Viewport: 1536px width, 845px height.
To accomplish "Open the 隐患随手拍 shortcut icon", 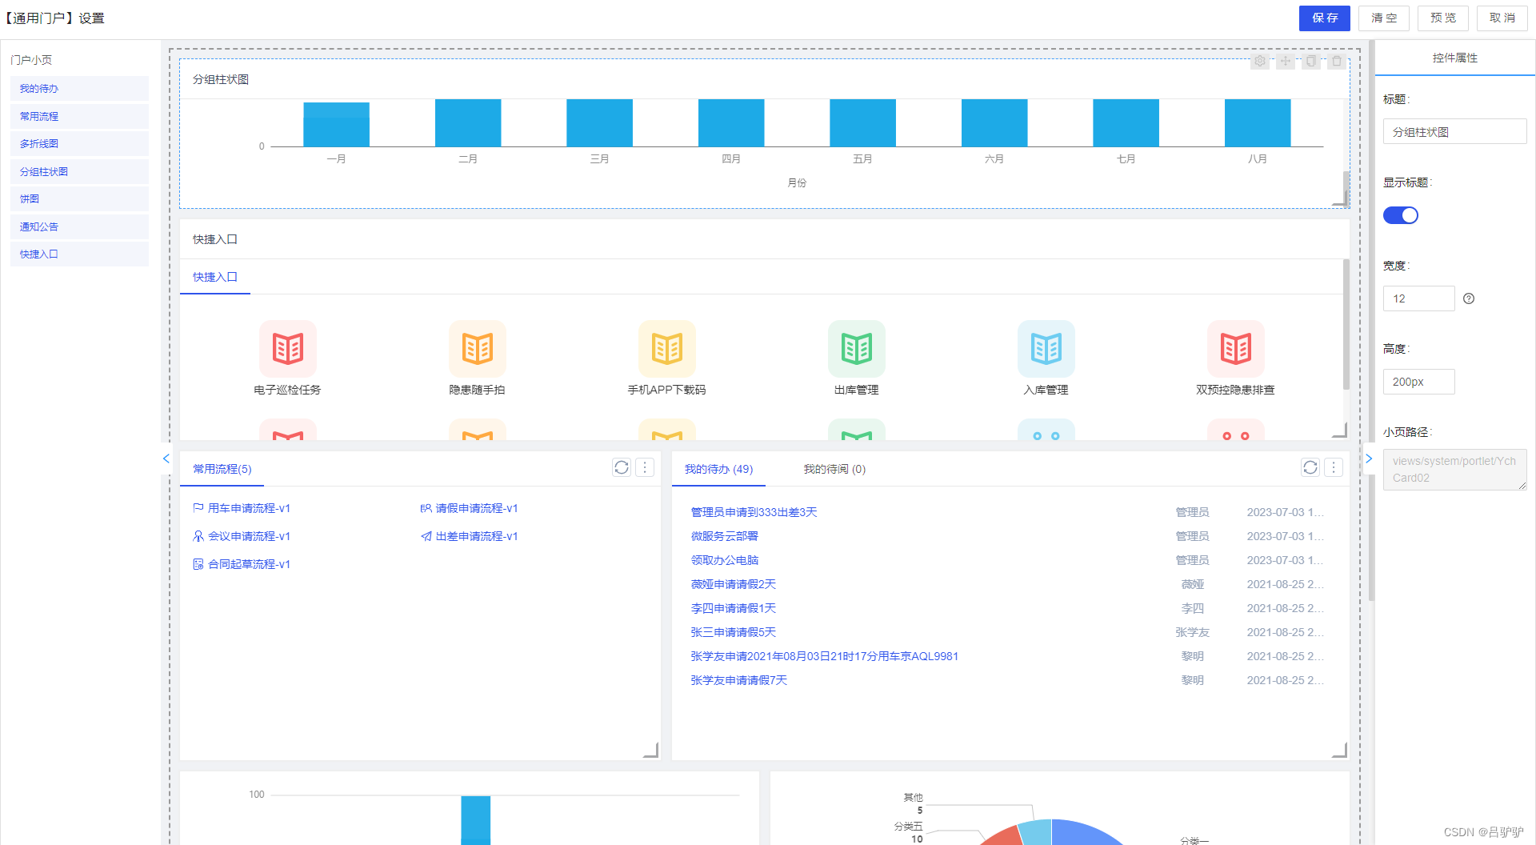I will (x=478, y=349).
